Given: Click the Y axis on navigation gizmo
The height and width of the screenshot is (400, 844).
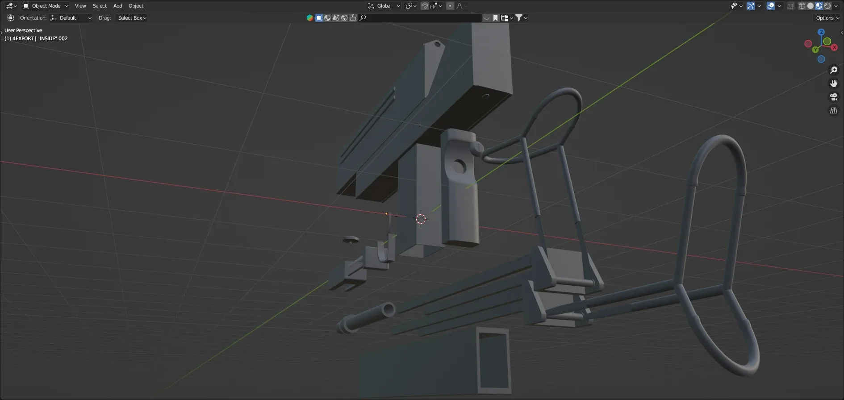Looking at the screenshot, I should [815, 50].
